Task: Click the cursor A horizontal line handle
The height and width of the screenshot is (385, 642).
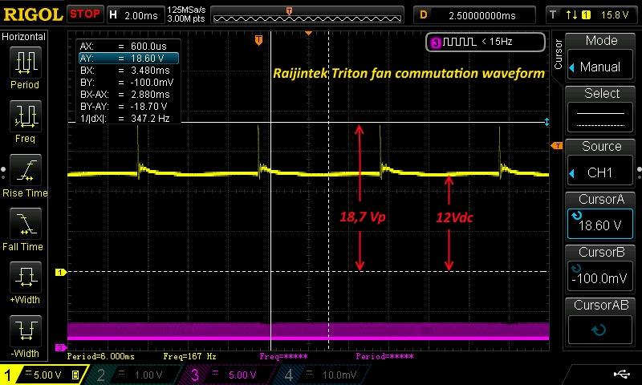Action: (547, 122)
